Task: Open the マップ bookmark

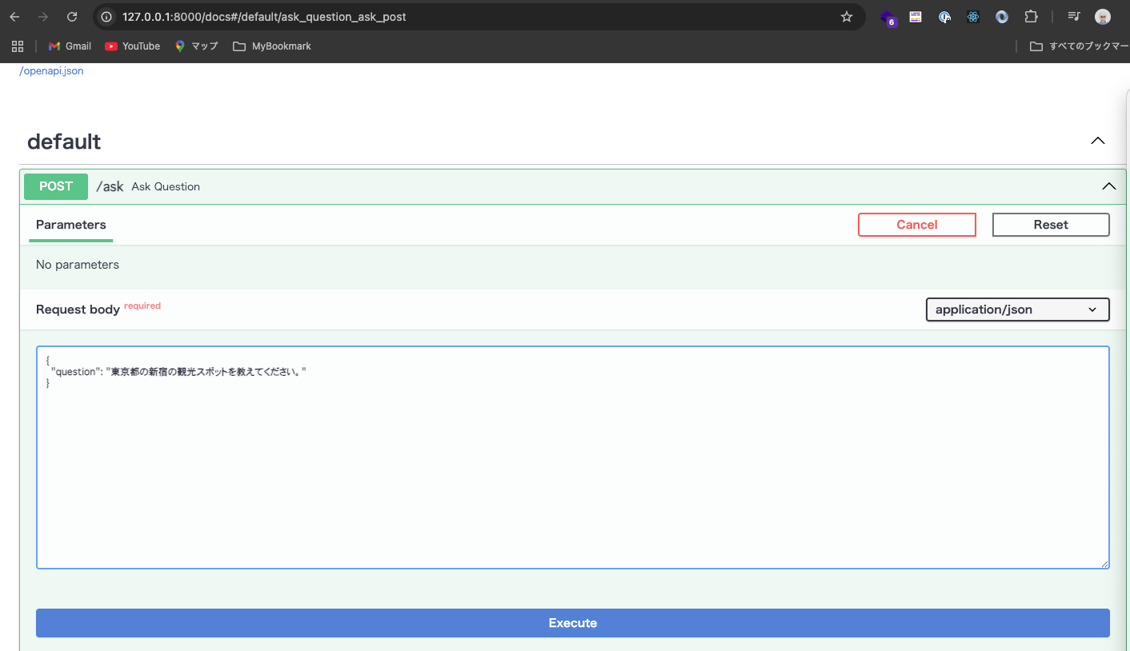Action: 197,46
